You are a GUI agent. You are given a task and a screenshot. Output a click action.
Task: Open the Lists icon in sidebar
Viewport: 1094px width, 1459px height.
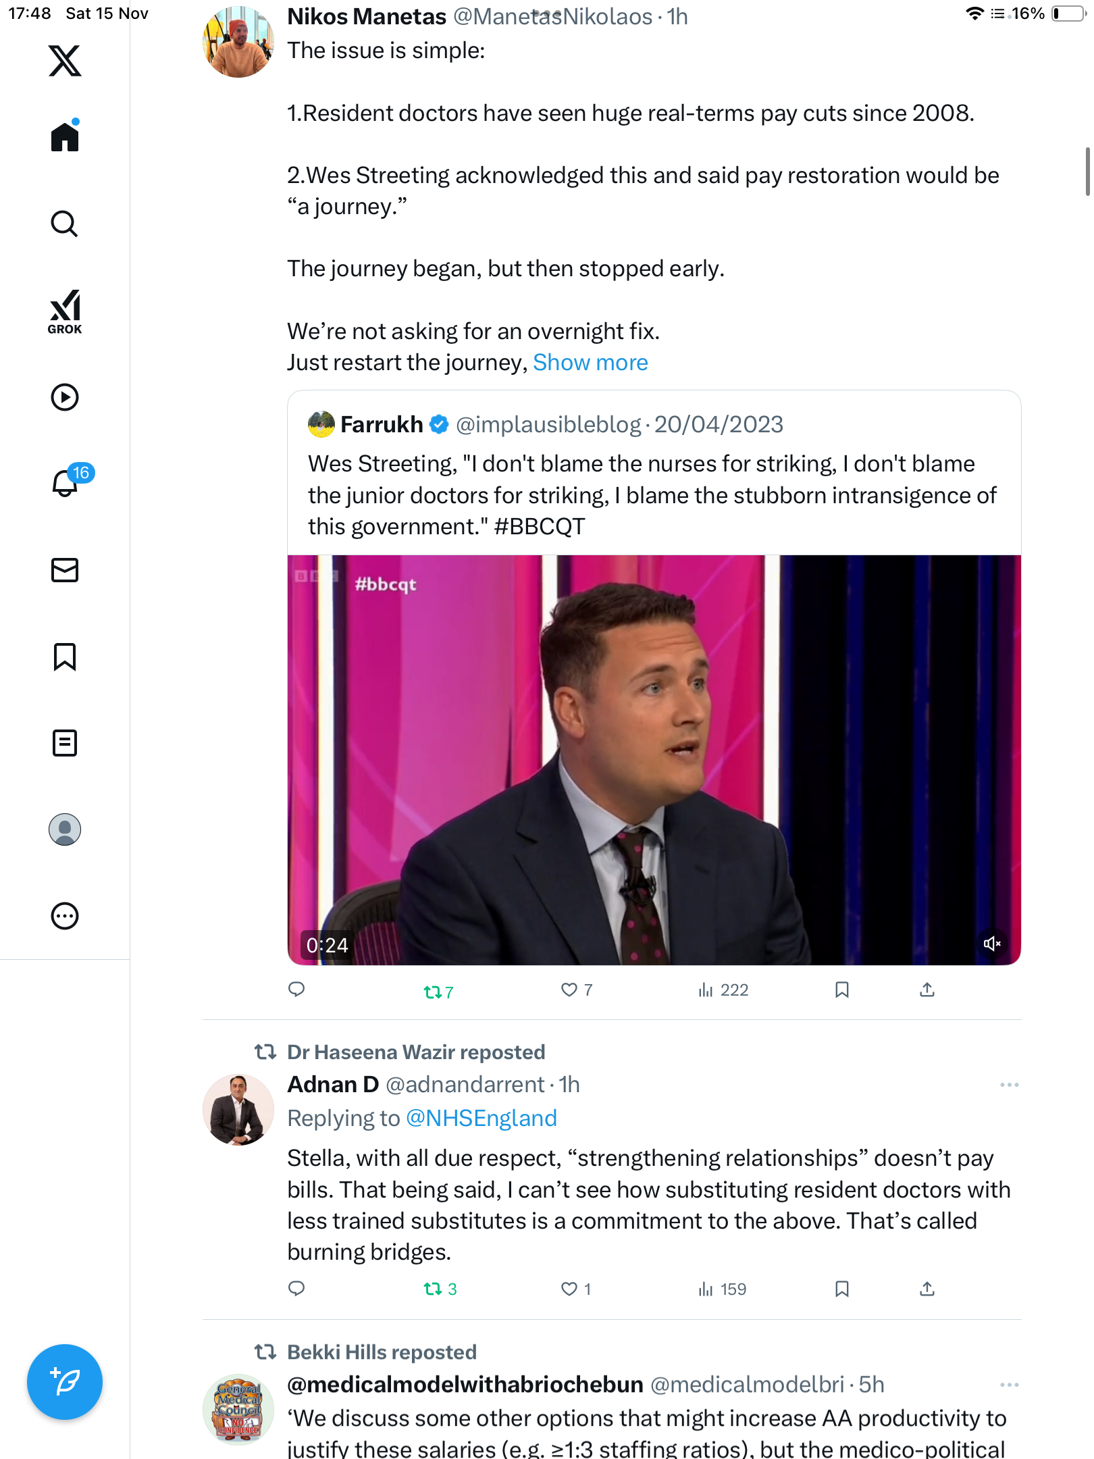[65, 743]
